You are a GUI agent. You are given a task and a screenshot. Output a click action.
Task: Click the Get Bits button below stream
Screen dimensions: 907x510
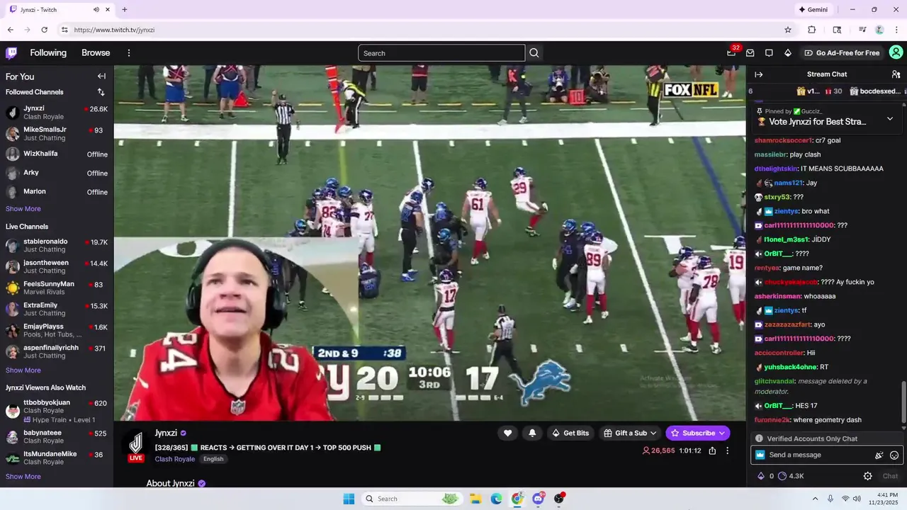point(570,433)
